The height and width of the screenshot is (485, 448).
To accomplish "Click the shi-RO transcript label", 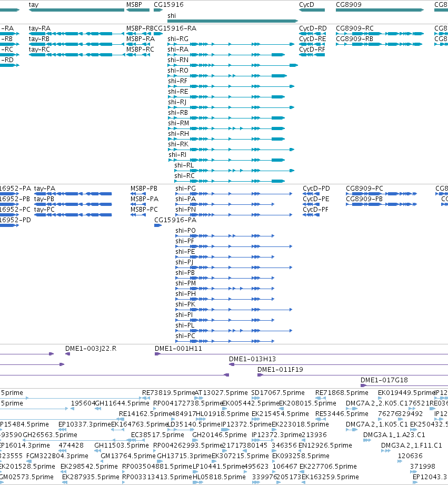I will pos(178,71).
